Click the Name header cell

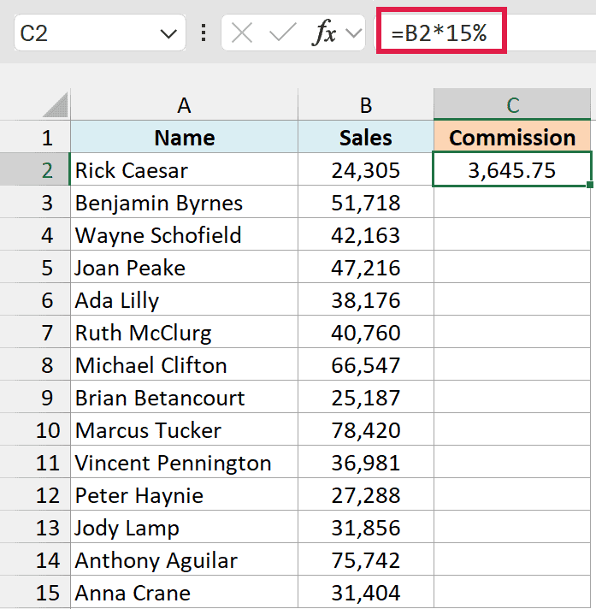(184, 137)
